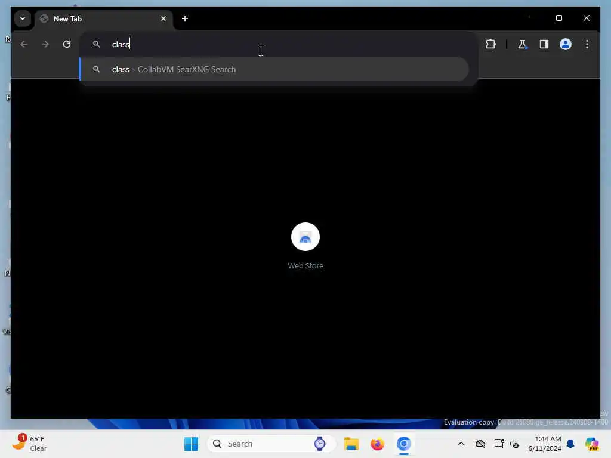This screenshot has width=611, height=458.
Task: Open the weather widget showing 65°F
Action: click(29, 444)
